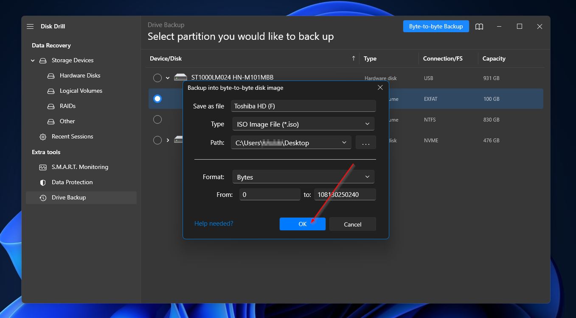
Task: Click the Data Protection shield icon
Action: point(43,183)
